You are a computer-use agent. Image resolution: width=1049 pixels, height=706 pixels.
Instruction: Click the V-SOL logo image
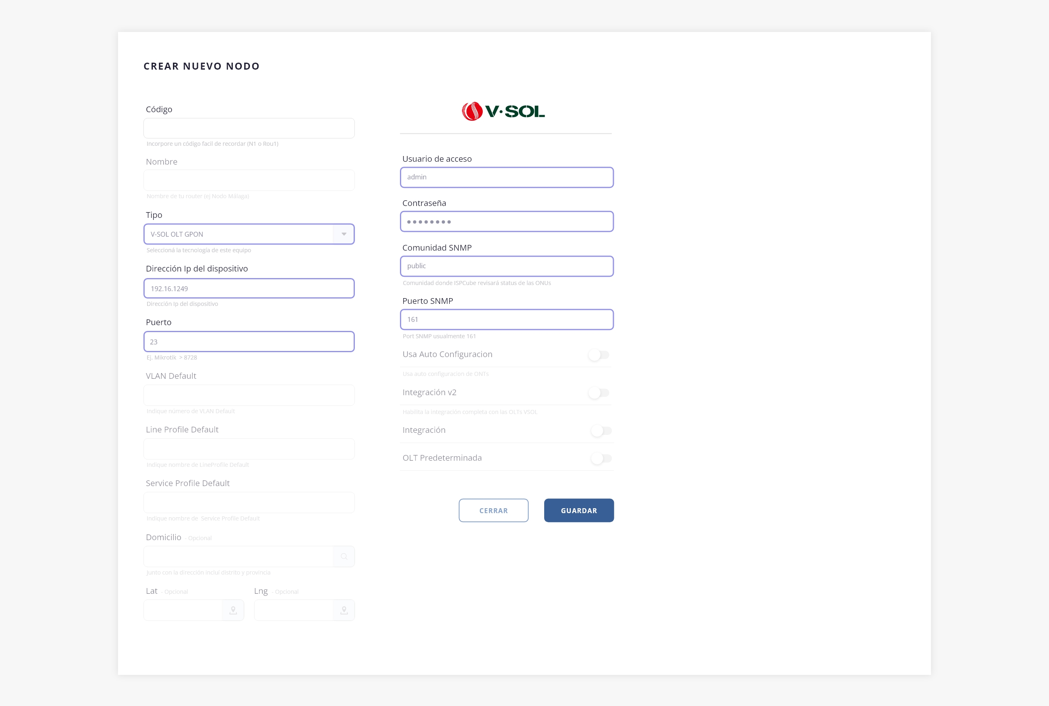pos(503,111)
